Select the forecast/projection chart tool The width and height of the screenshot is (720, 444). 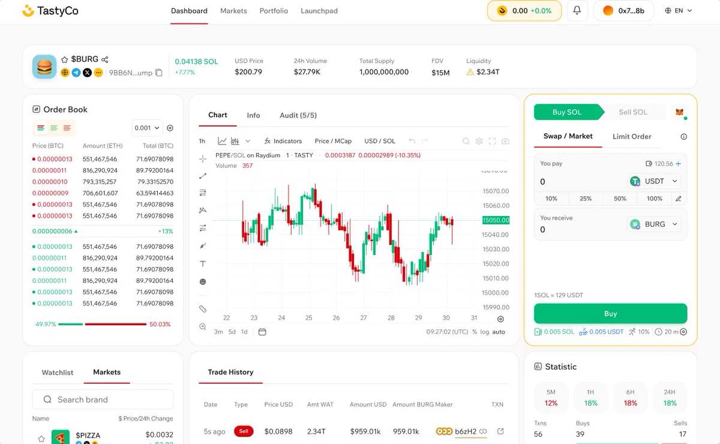pyautogui.click(x=203, y=228)
